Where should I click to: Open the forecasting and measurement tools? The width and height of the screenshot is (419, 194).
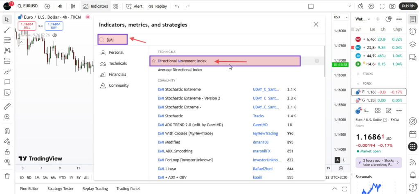tap(7, 61)
